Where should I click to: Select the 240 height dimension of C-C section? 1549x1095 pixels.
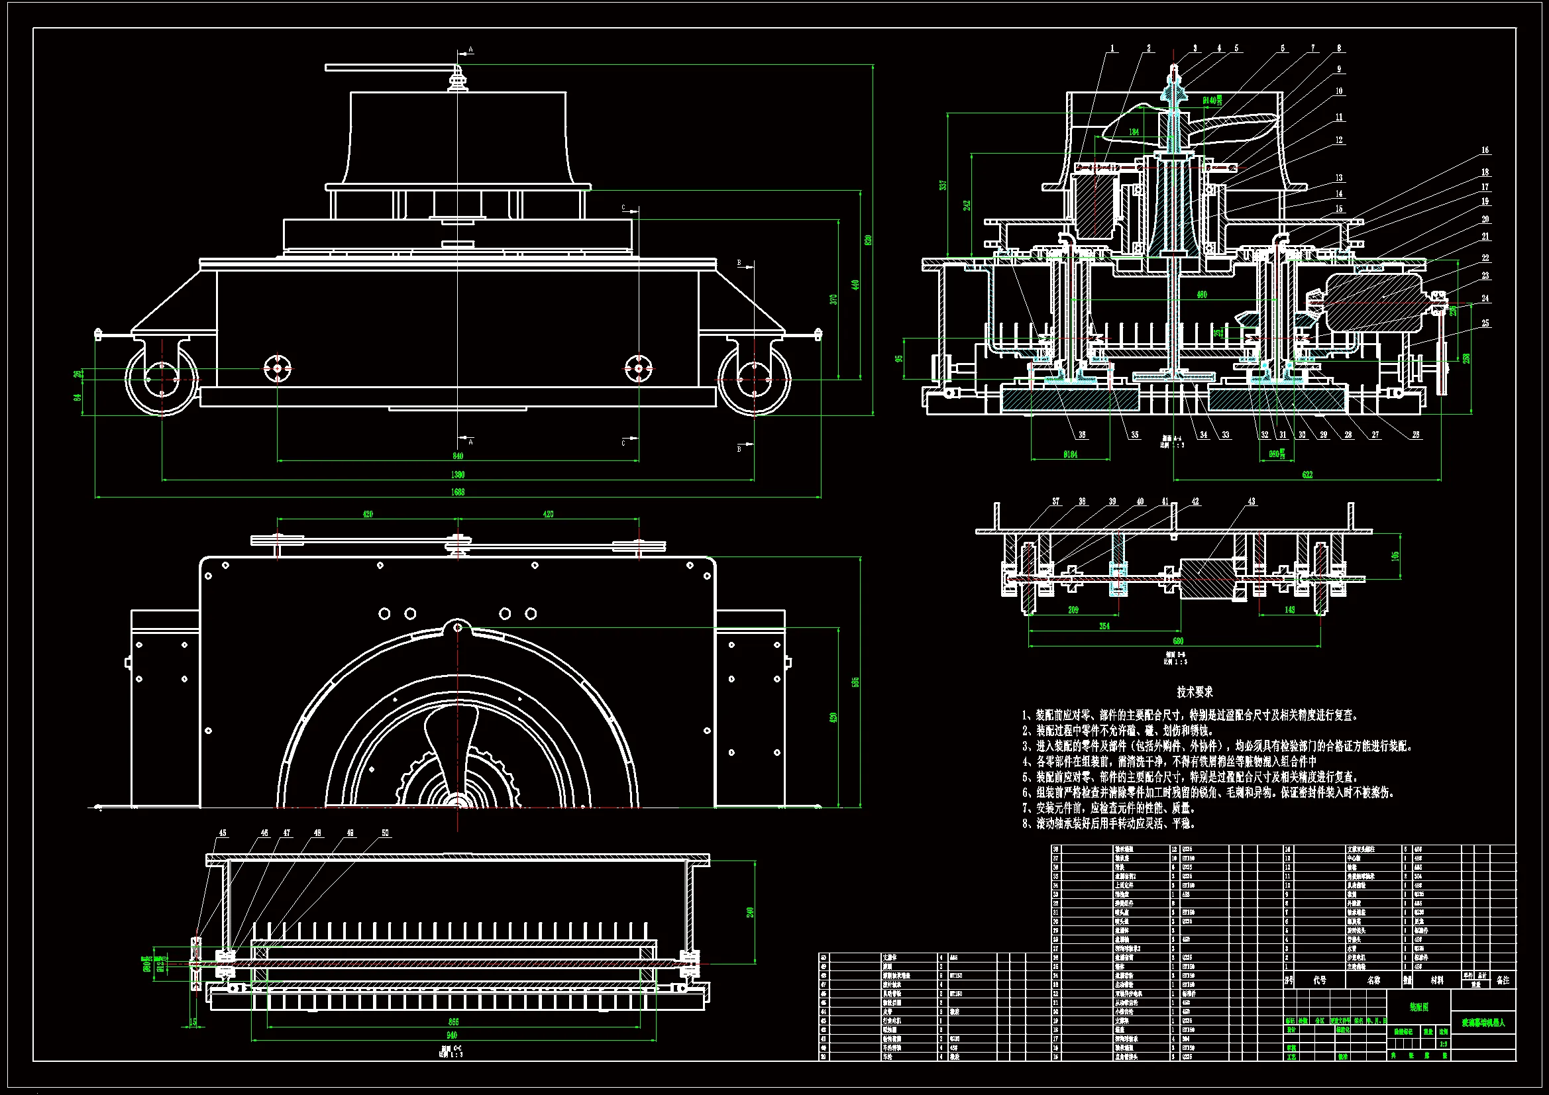pyautogui.click(x=749, y=912)
